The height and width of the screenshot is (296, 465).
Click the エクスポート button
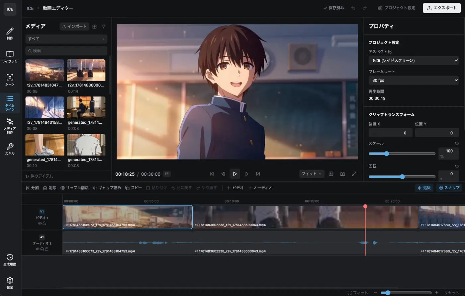point(442,8)
